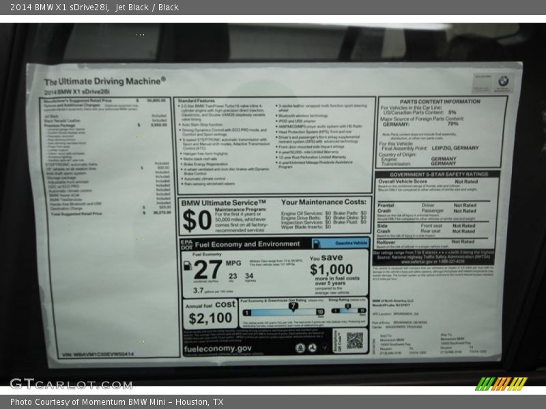Click 'Fuel Economy and Environment' header
The width and height of the screenshot is (546, 409).
(x=247, y=244)
